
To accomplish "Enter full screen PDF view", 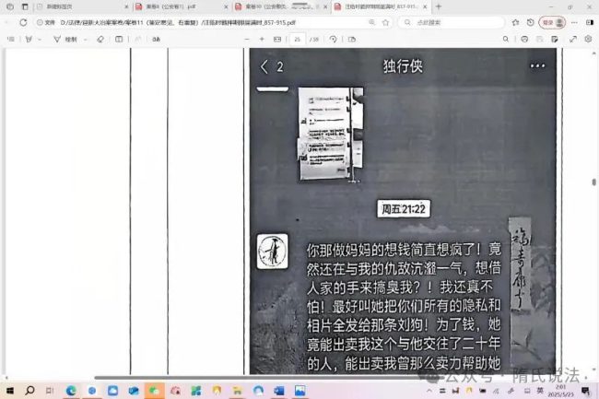I will pos(571,40).
